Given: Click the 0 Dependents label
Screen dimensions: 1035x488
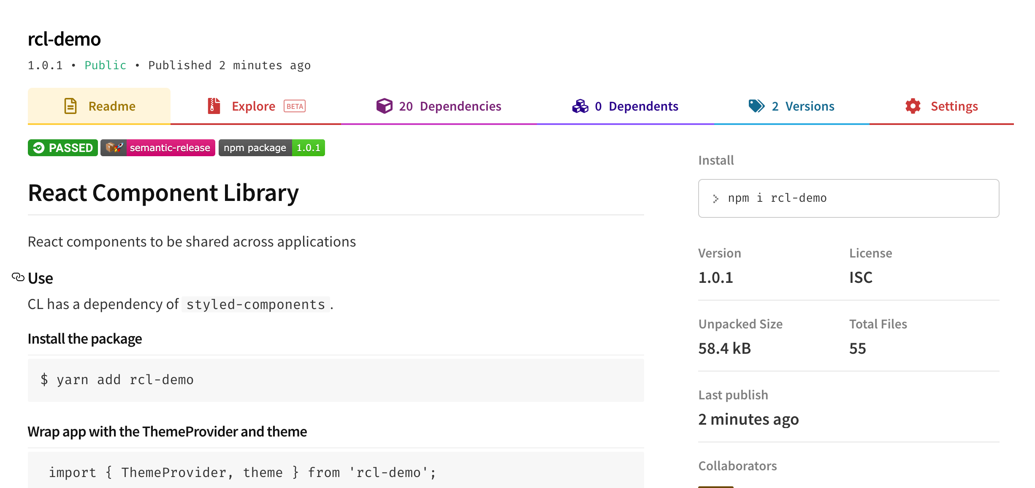Looking at the screenshot, I should click(637, 106).
